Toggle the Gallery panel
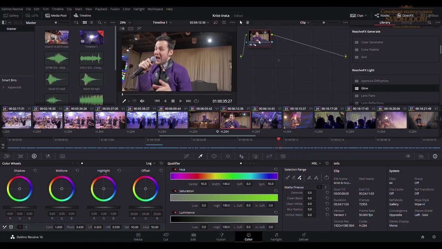 point(11,16)
